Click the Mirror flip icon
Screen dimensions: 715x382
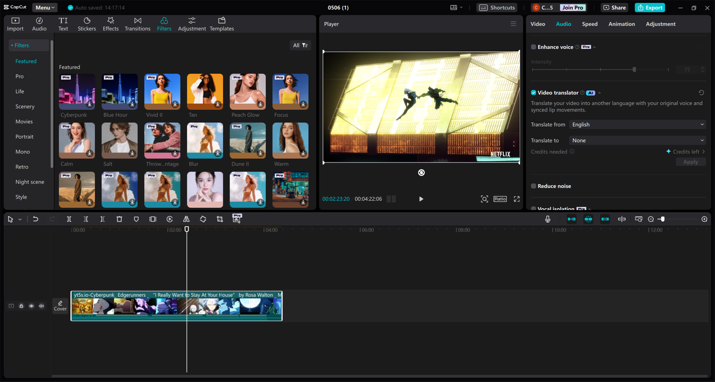186,219
